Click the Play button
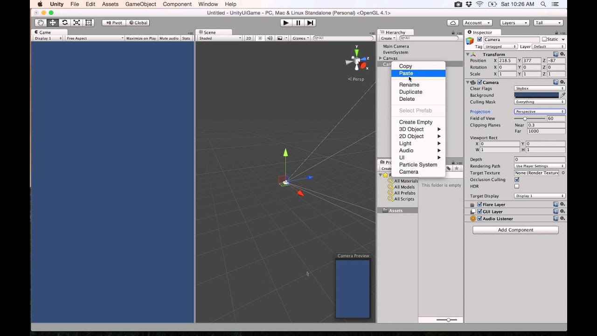This screenshot has width=597, height=336. (x=286, y=22)
